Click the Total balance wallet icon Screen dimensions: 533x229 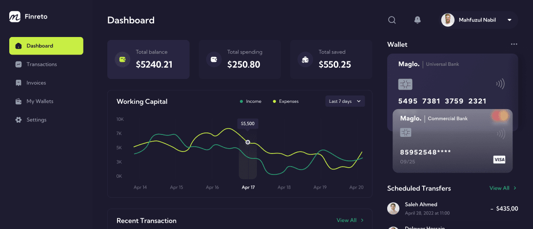(x=122, y=59)
